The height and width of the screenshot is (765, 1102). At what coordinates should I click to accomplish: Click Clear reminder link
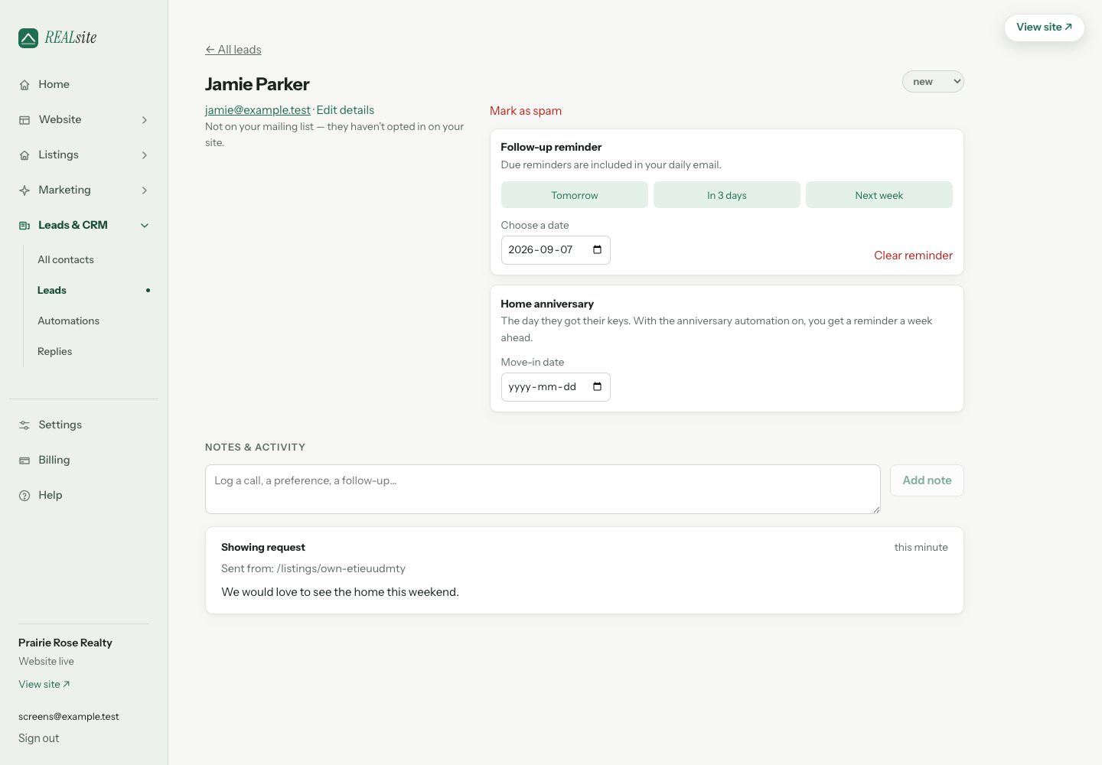click(x=914, y=256)
